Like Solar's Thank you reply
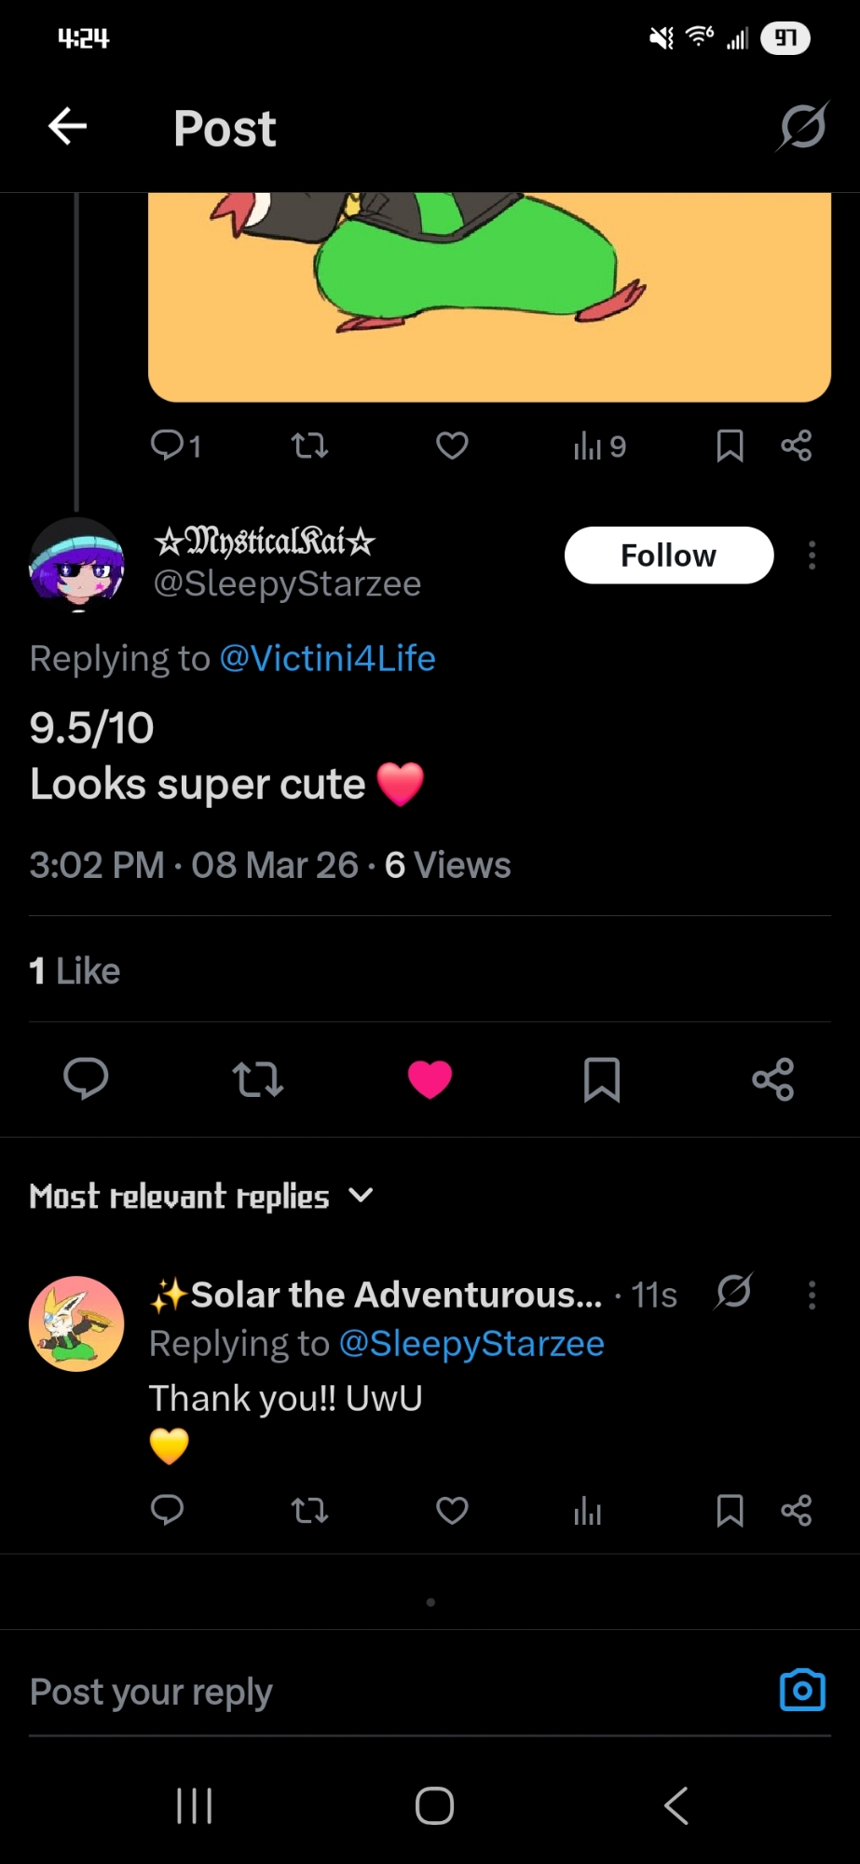This screenshot has width=860, height=1864. tap(452, 1511)
